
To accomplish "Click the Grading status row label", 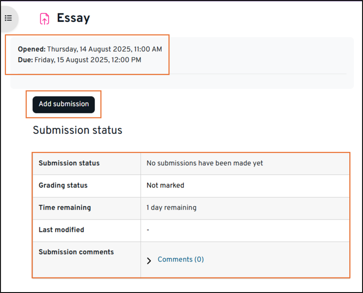I will tap(63, 186).
